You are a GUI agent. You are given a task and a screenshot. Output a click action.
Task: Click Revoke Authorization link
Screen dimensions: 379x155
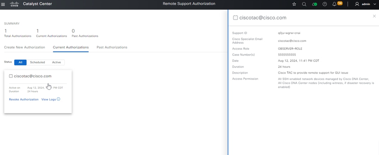[x=24, y=100]
